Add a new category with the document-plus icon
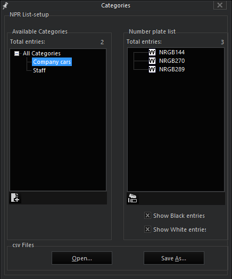The width and height of the screenshot is (232, 279). pyautogui.click(x=15, y=198)
